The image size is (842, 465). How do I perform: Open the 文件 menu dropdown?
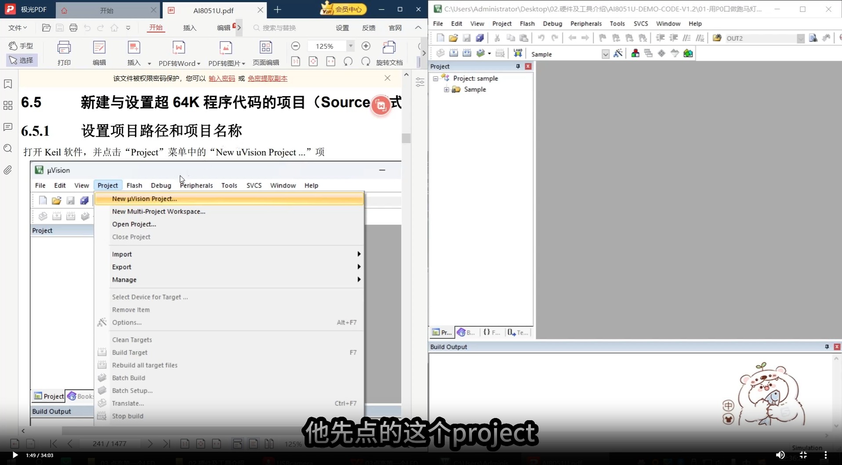tap(18, 28)
